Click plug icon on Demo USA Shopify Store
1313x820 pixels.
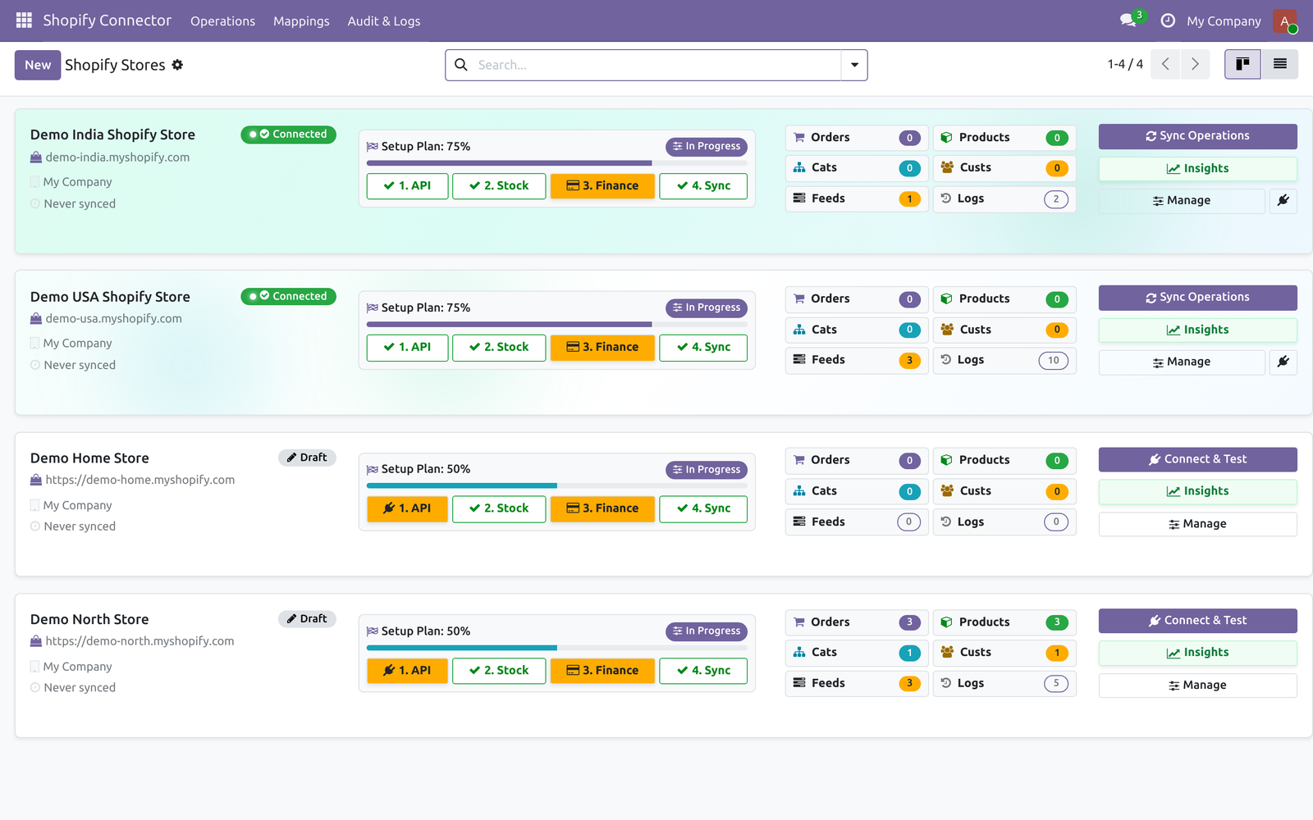coord(1283,362)
